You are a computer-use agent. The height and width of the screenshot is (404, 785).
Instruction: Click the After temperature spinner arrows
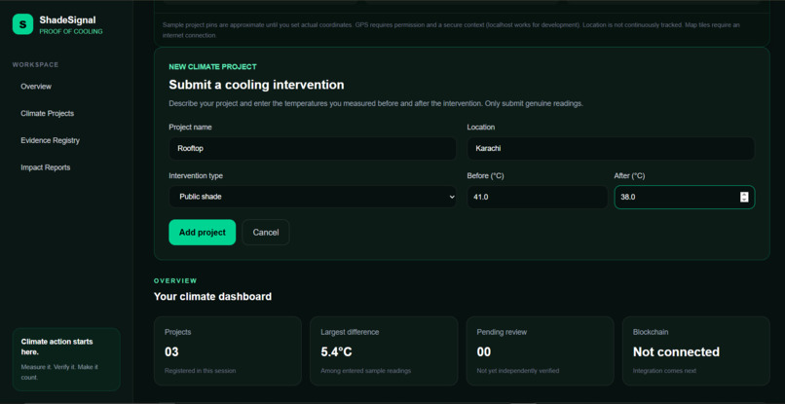[744, 198]
